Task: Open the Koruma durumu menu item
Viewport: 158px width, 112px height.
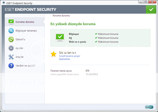Action: tap(24, 22)
